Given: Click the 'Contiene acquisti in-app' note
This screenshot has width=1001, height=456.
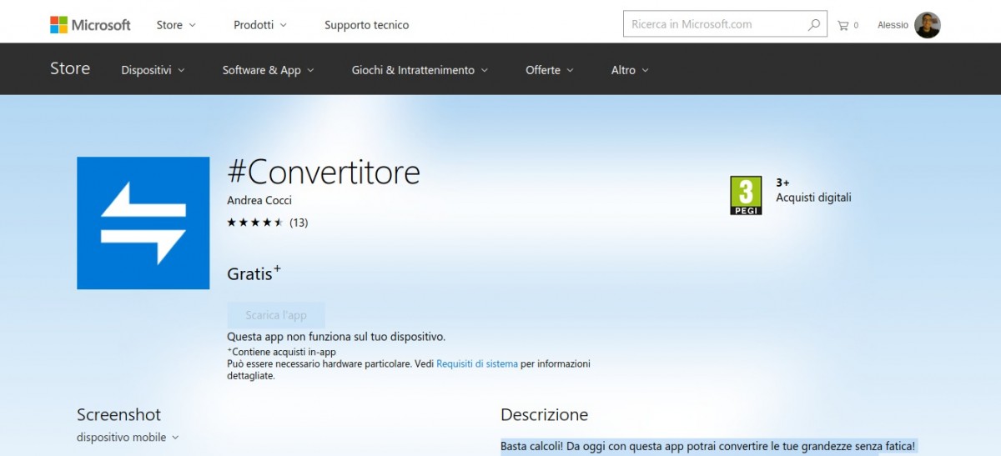Looking at the screenshot, I should point(281,352).
